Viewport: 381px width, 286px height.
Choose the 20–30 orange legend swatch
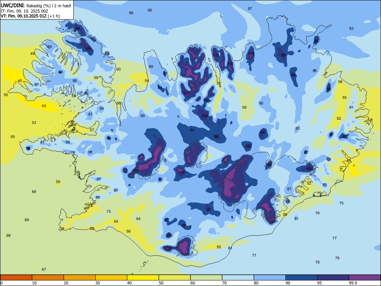point(80,278)
